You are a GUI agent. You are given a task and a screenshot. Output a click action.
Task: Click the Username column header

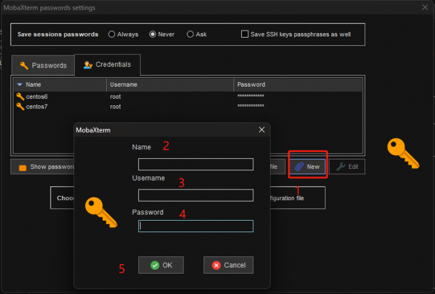click(170, 85)
